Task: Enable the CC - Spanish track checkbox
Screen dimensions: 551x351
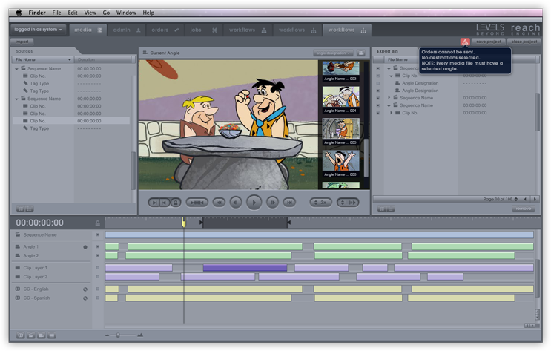Action: click(98, 298)
